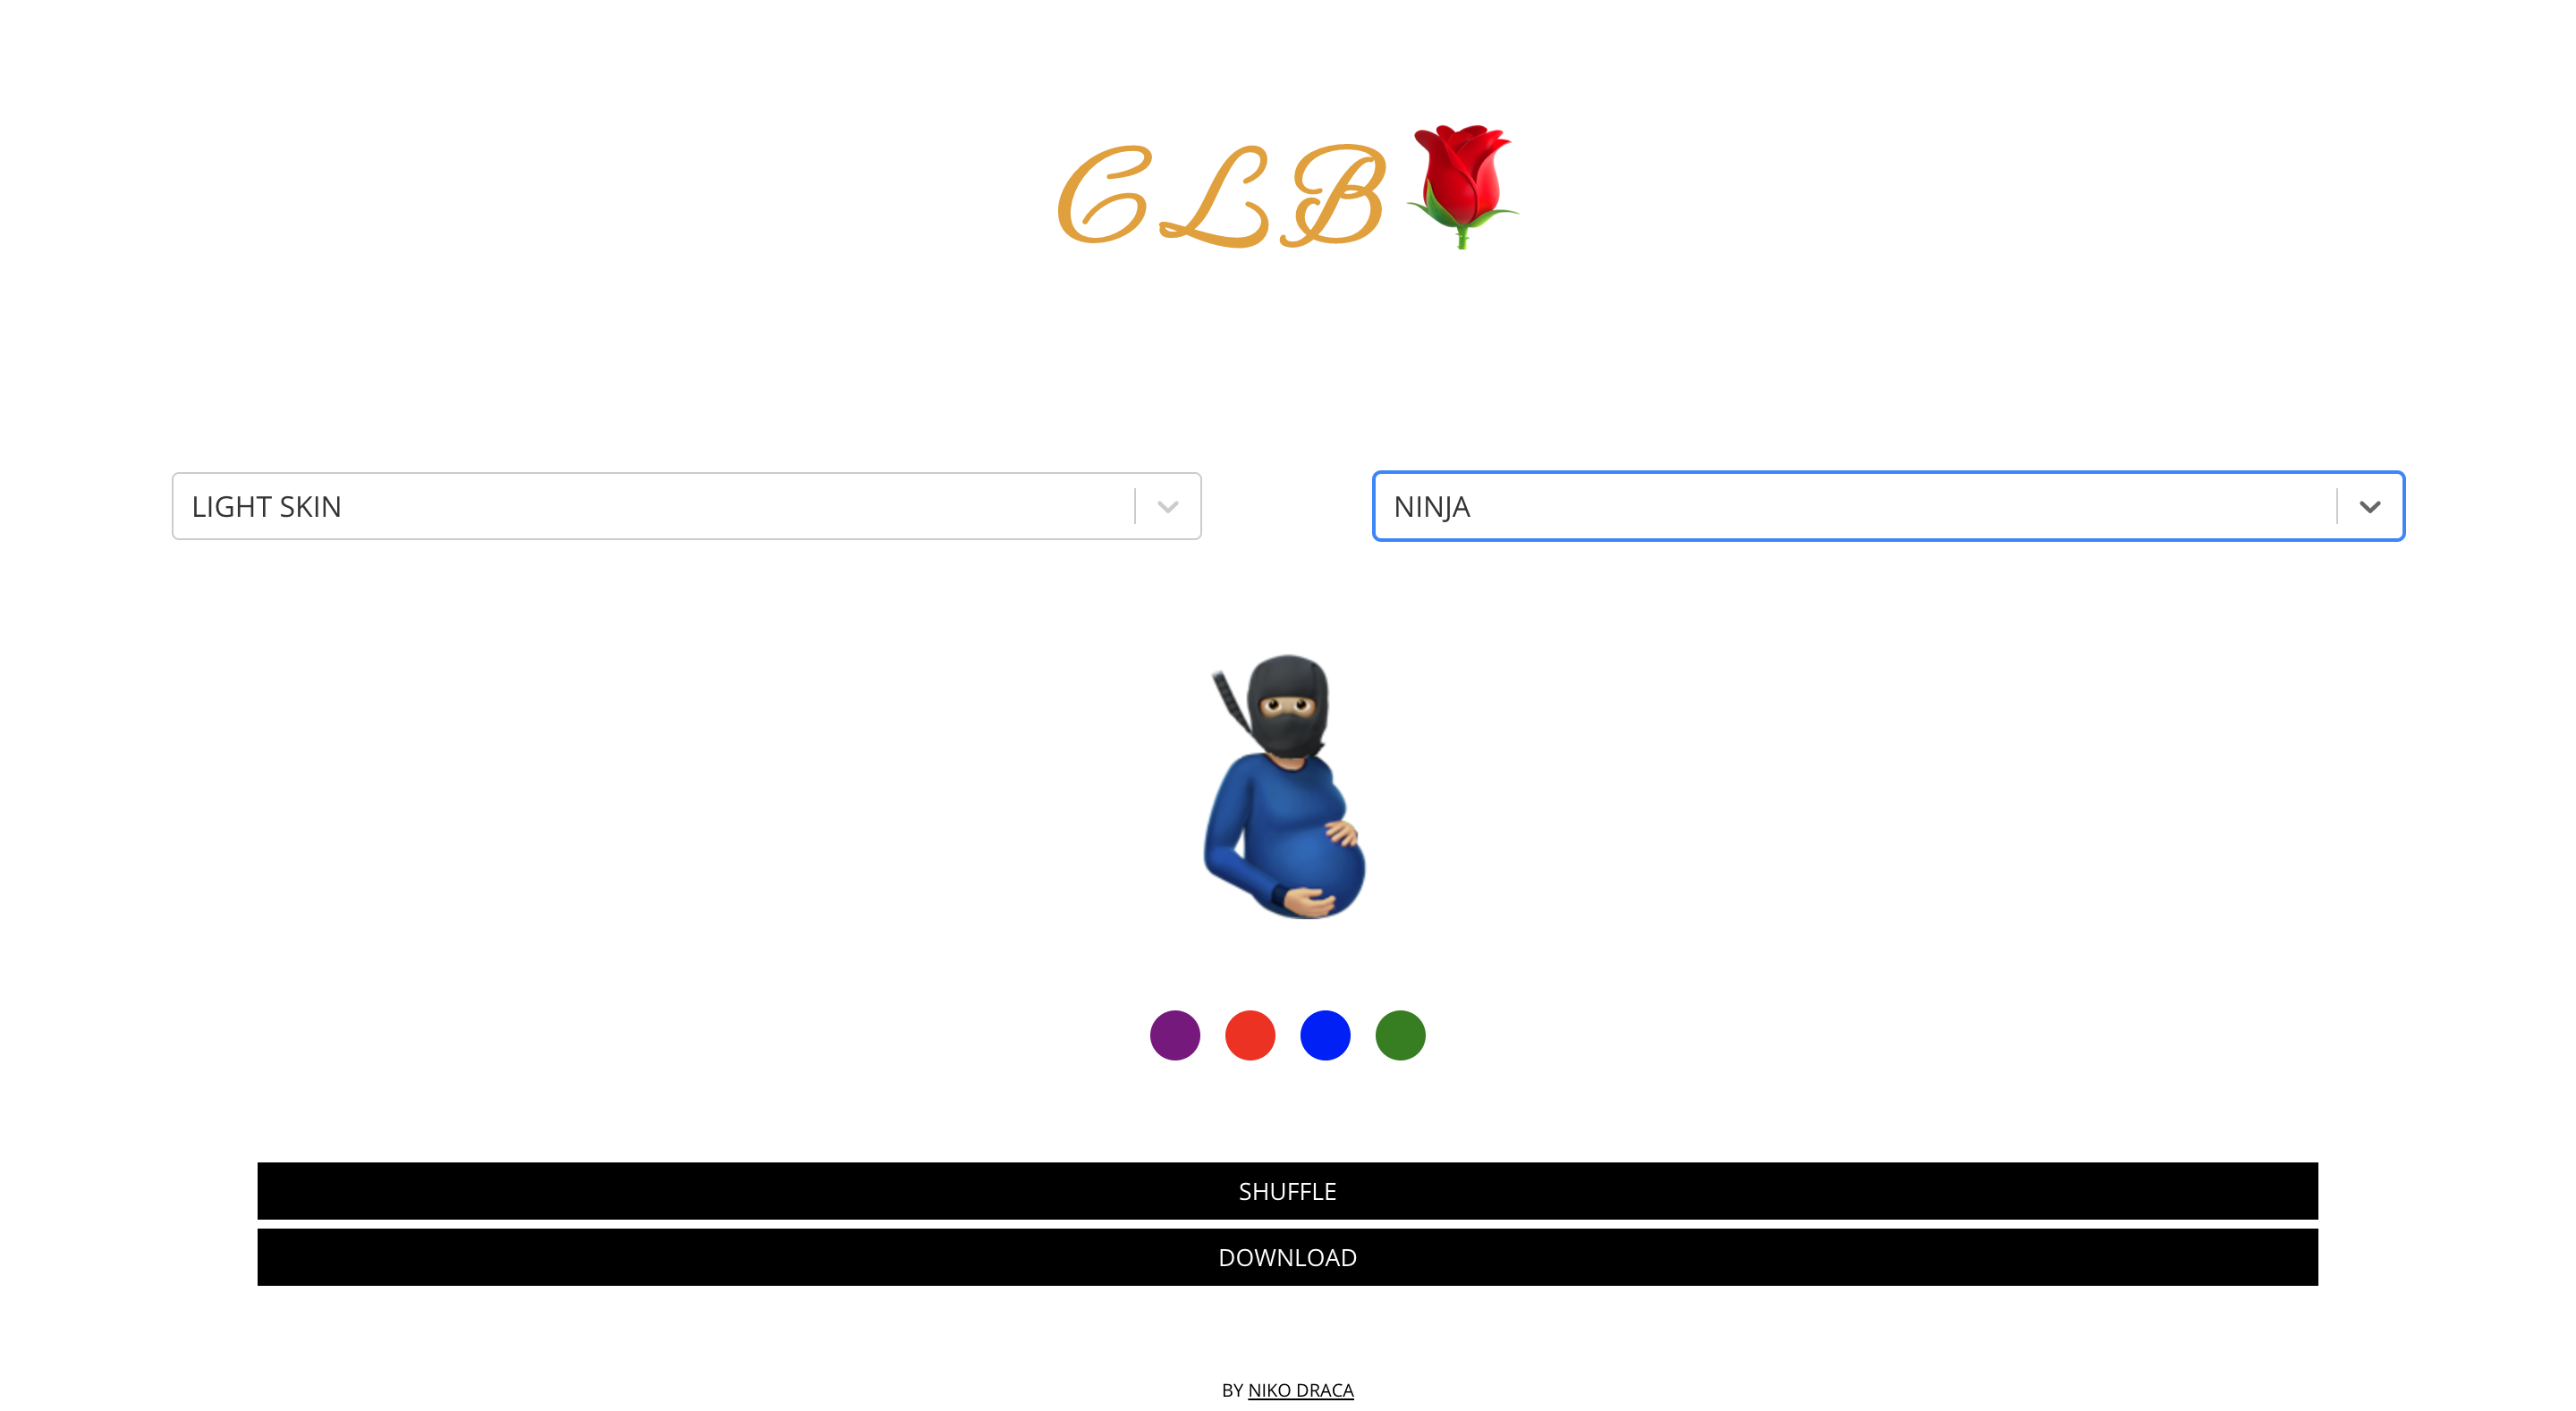
Task: Click the golden CLB script logo
Action: coord(1222,195)
